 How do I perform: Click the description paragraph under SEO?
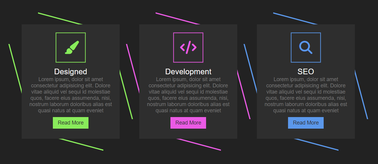[306, 95]
